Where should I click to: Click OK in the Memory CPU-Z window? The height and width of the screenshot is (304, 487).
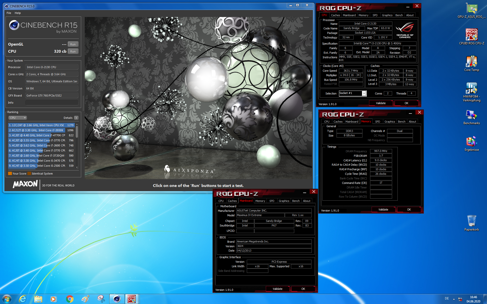pos(409,210)
